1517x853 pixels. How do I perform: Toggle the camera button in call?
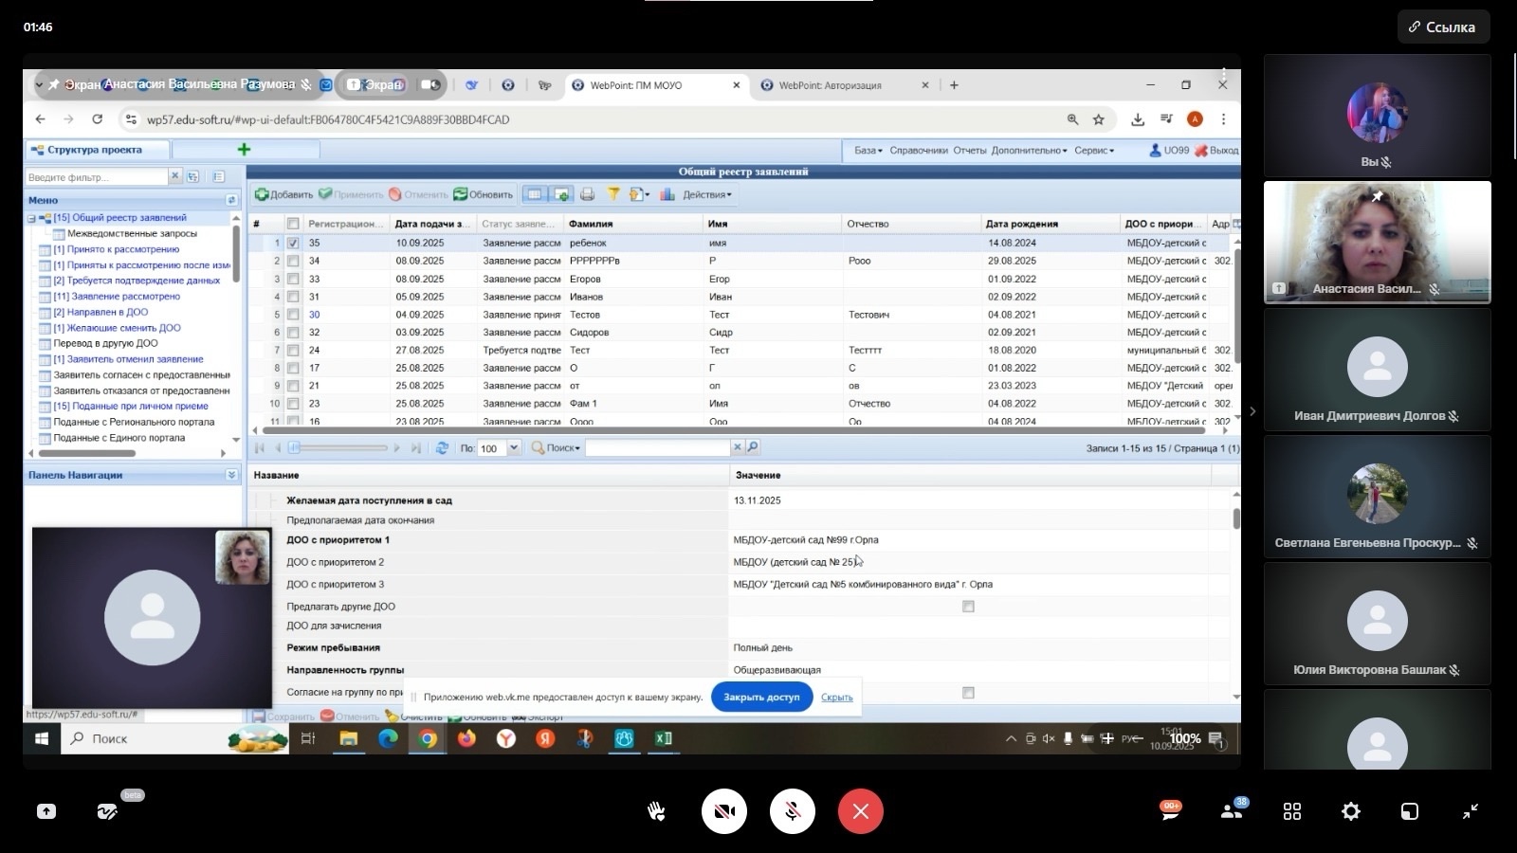coord(724,811)
